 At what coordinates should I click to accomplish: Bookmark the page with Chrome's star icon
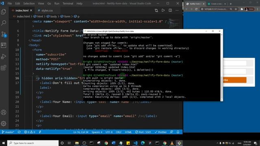(236, 9)
